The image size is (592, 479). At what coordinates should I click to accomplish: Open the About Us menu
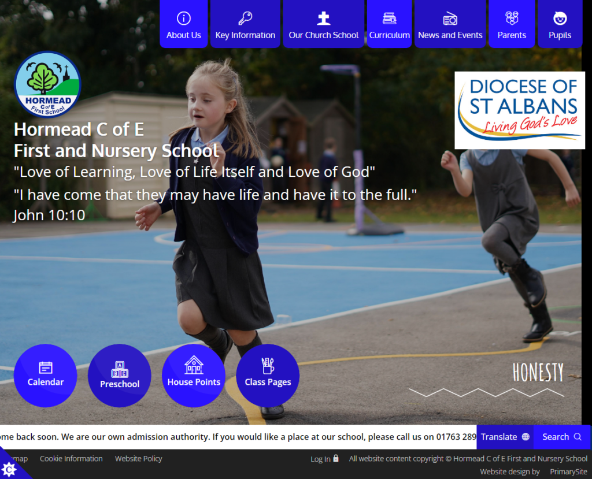pos(184,24)
